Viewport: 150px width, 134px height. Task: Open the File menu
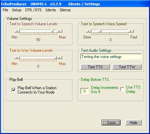5,10
